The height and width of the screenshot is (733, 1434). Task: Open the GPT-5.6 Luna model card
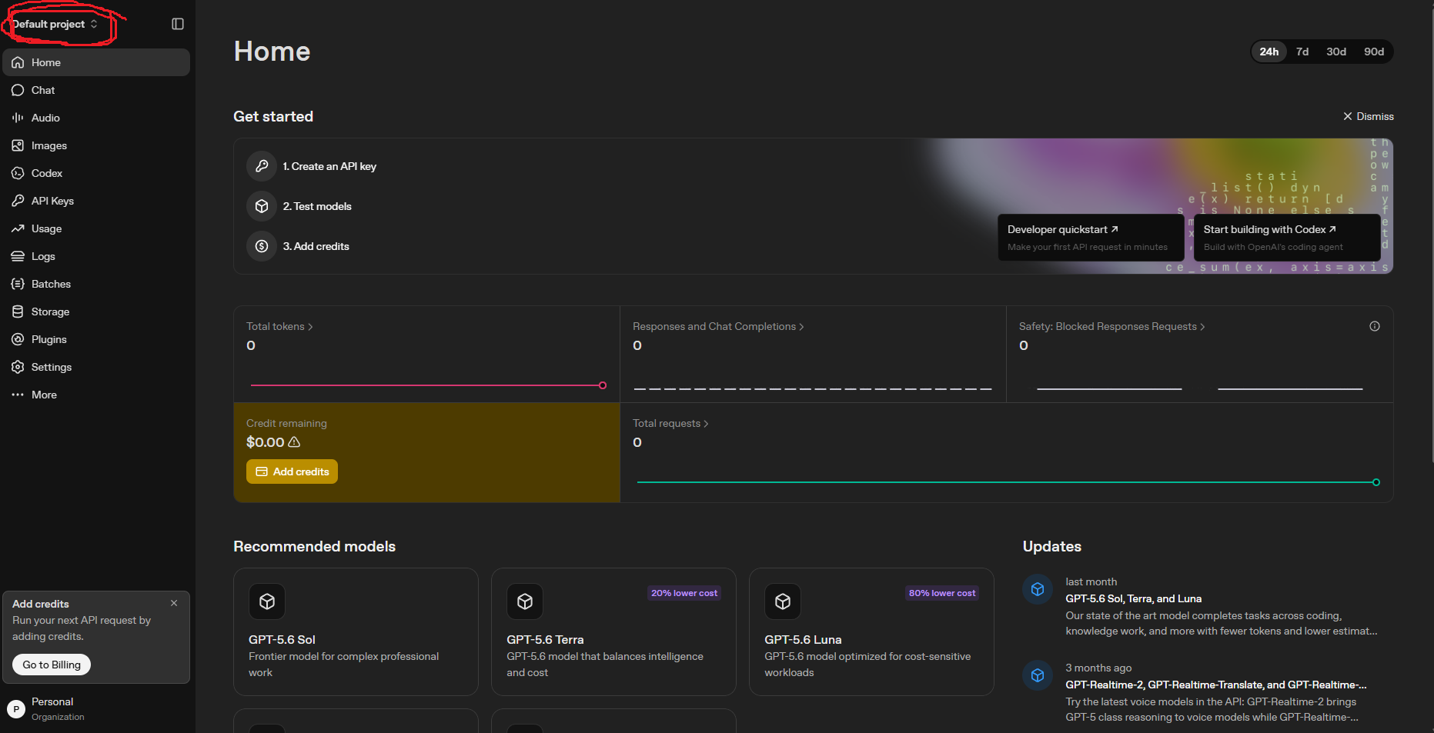[x=871, y=631]
